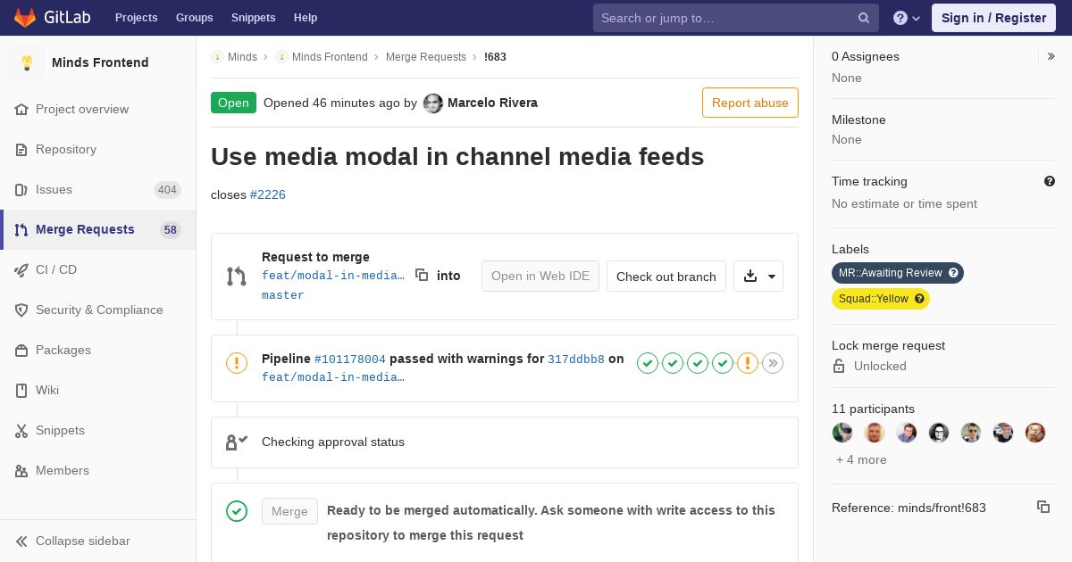Click the pipeline warning status icon
The width and height of the screenshot is (1072, 562).
coord(237,363)
